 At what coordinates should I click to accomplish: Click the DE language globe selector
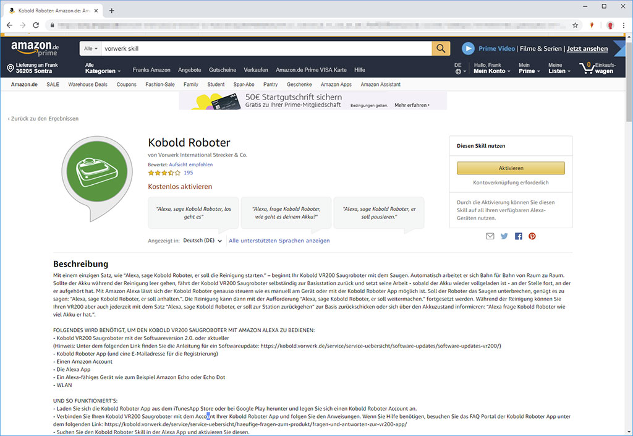460,68
